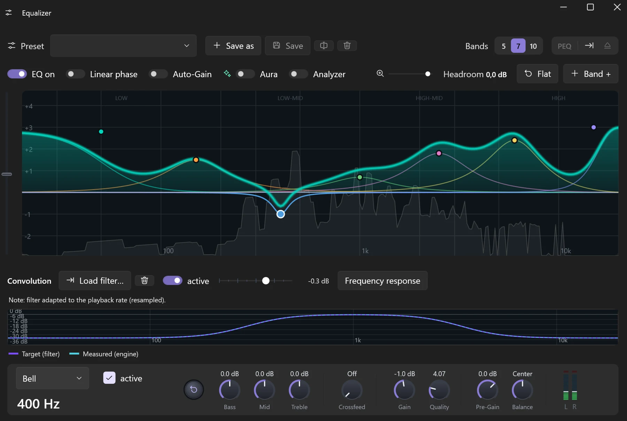Click the zoom magnifier icon
Screen dimensions: 627x421
[x=380, y=74]
